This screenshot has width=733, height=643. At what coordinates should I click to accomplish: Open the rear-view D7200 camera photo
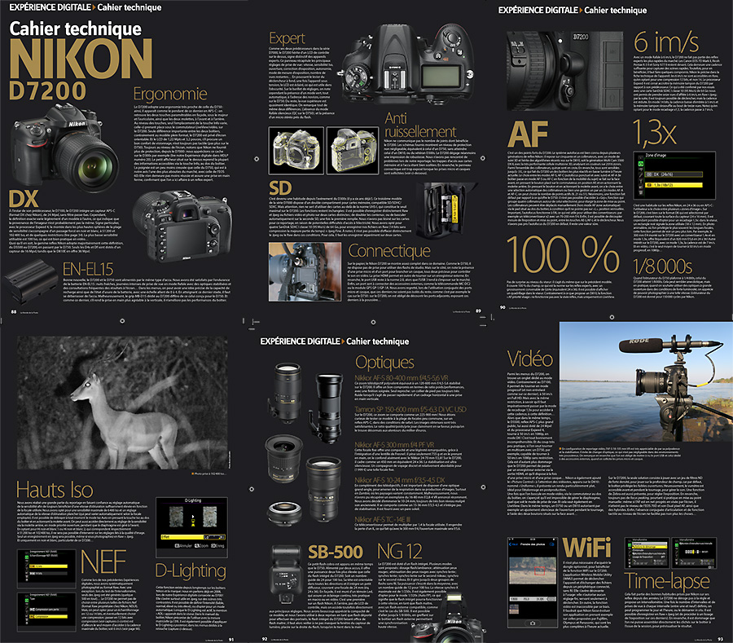[182, 226]
